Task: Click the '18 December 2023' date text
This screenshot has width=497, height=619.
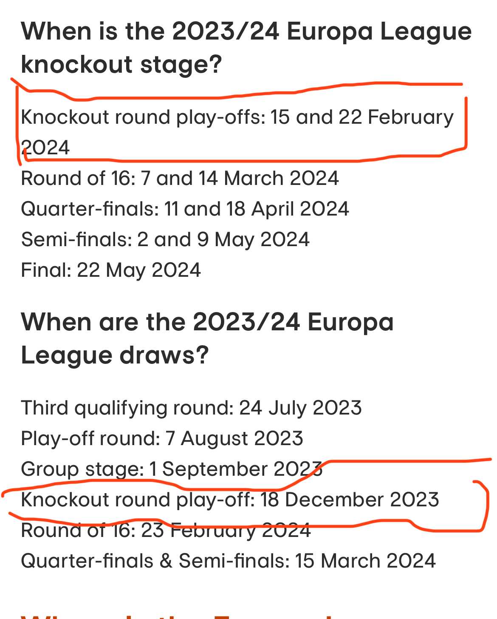Action: tap(350, 500)
